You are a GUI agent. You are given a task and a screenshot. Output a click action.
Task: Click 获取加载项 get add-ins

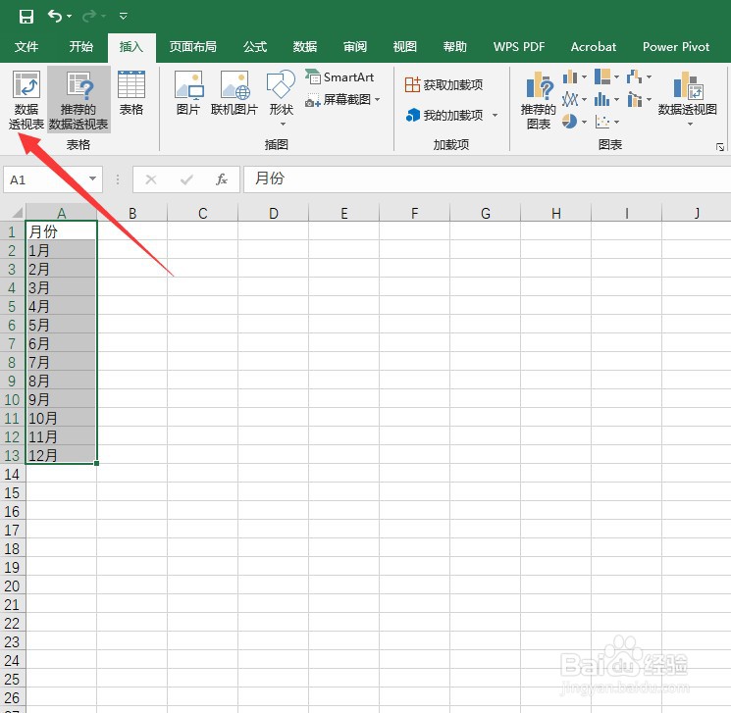pyautogui.click(x=444, y=84)
